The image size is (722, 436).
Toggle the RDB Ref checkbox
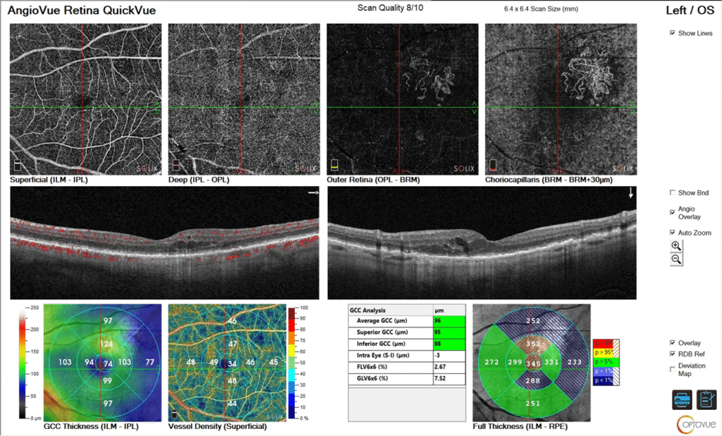tap(672, 354)
